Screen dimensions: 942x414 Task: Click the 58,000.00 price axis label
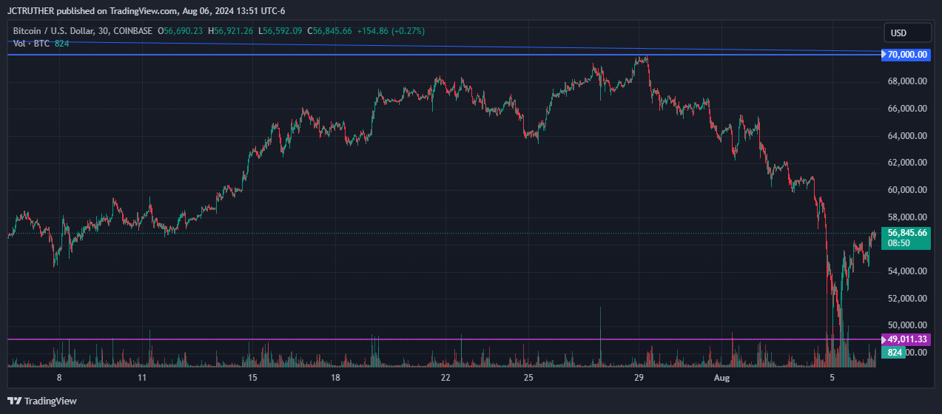point(907,217)
